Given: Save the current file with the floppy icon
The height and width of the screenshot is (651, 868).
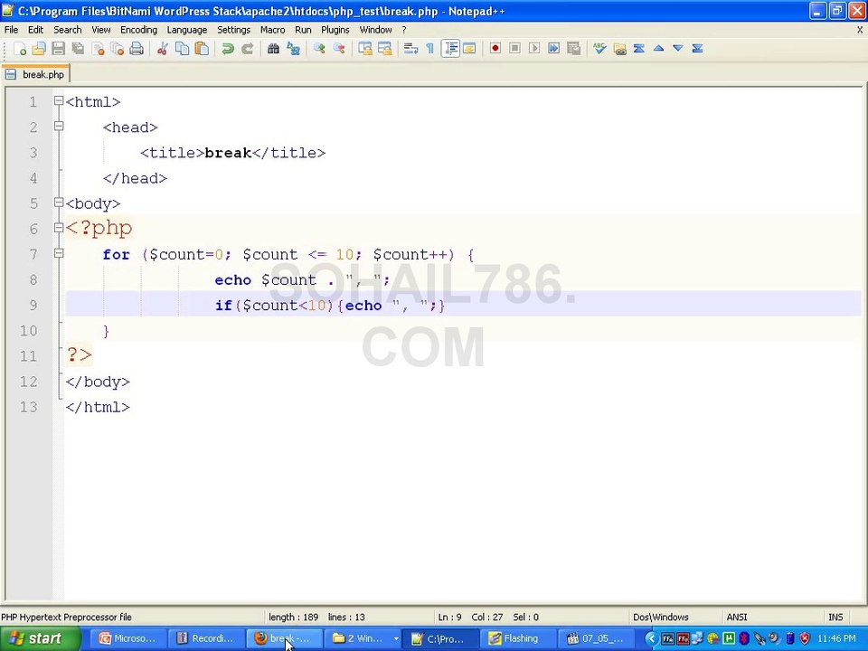Looking at the screenshot, I should [58, 49].
